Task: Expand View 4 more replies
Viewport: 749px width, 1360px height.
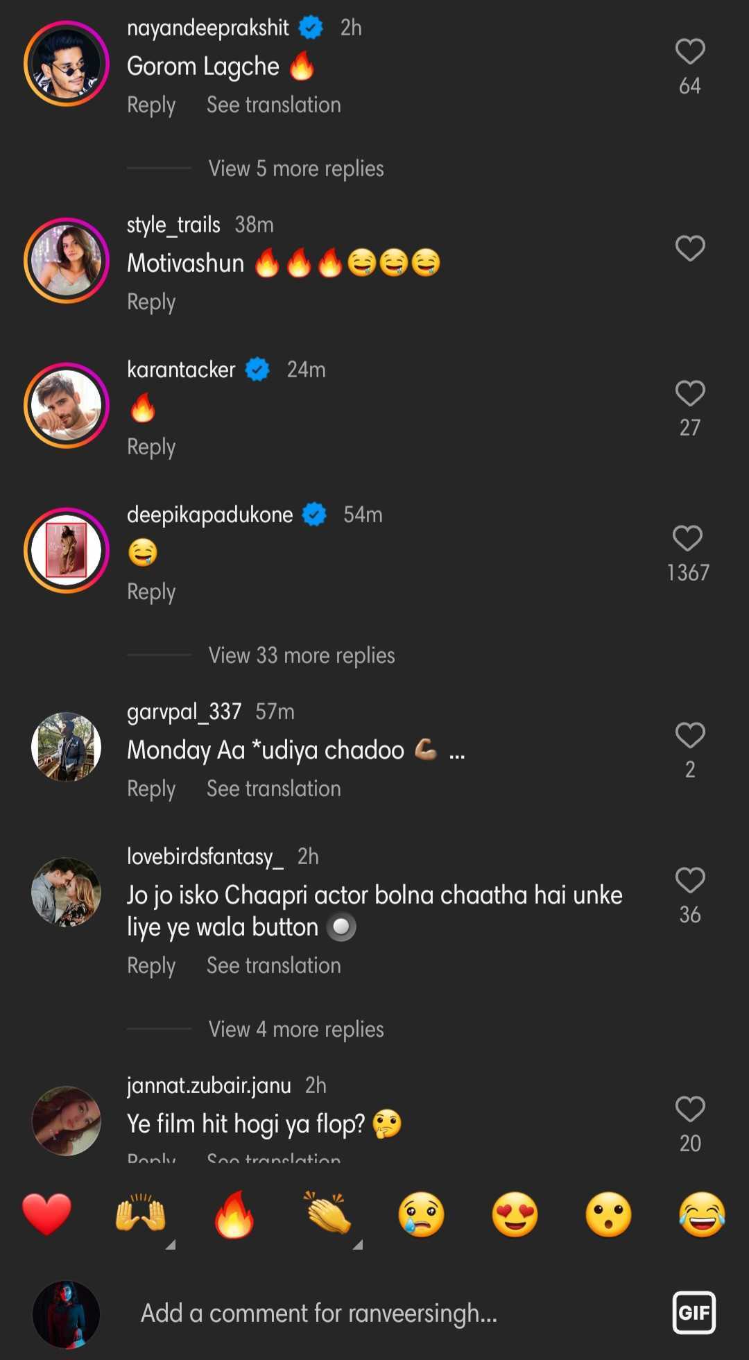Action: click(x=295, y=1029)
